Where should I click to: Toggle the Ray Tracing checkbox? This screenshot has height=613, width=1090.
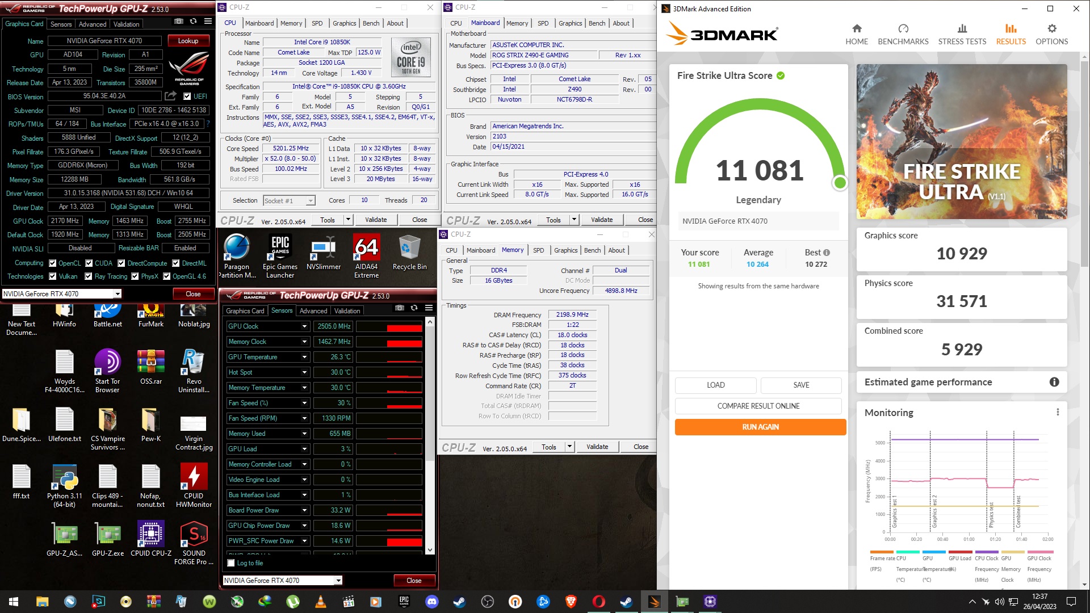click(x=89, y=276)
